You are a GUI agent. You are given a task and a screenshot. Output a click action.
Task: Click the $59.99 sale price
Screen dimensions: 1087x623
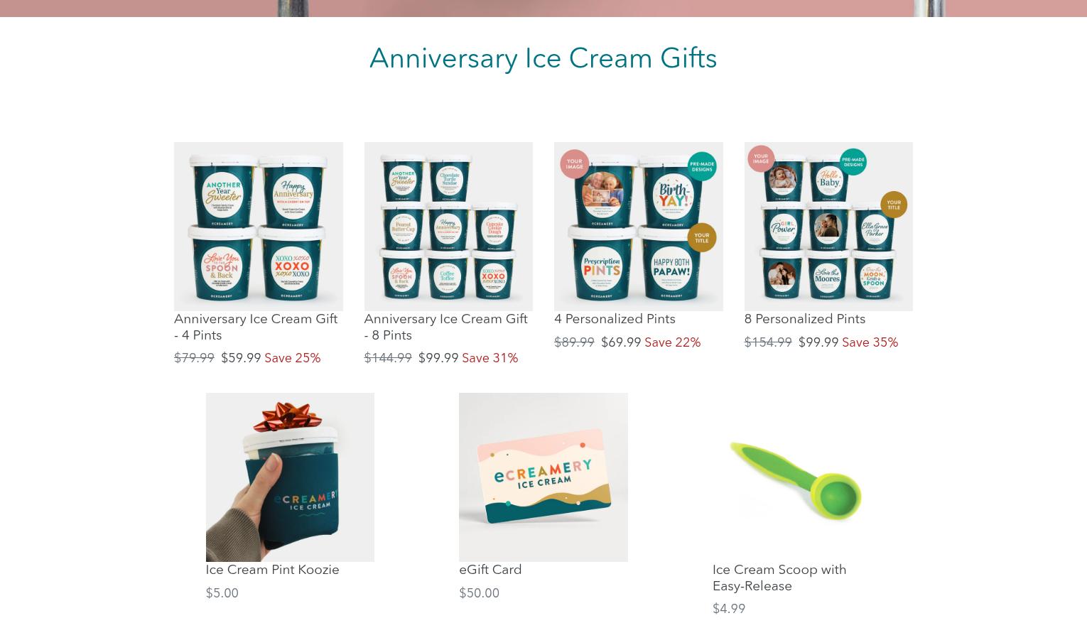pos(241,358)
